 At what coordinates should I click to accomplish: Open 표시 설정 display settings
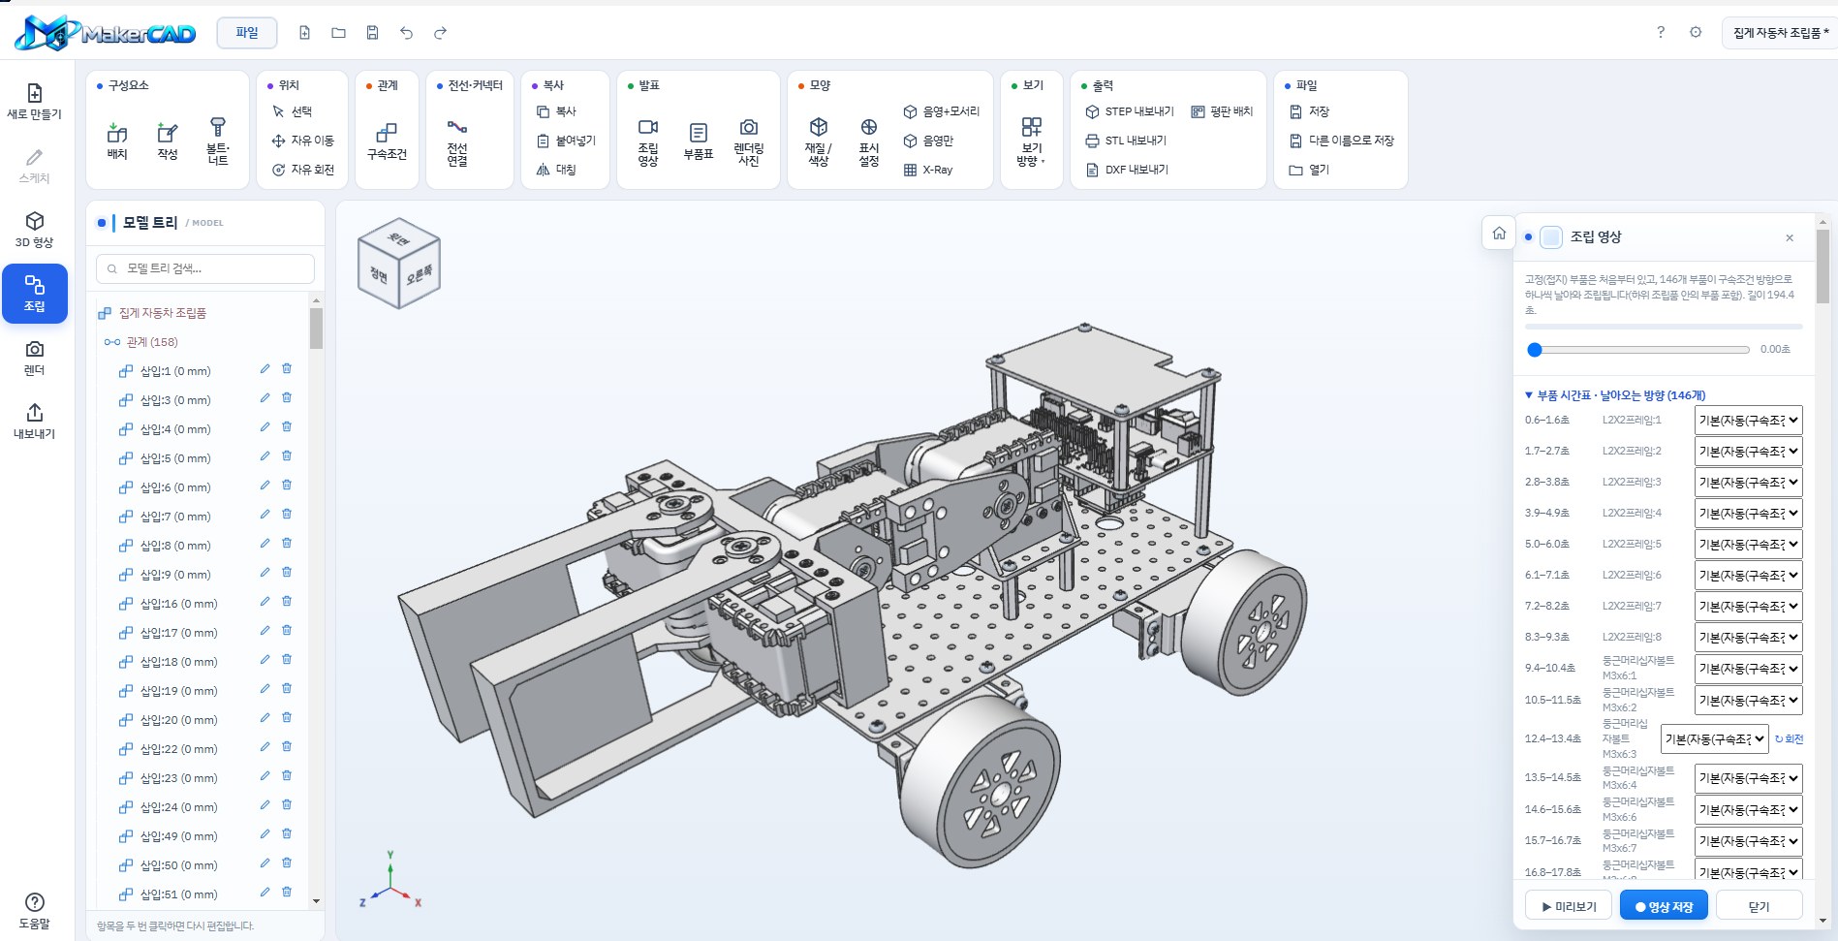tap(869, 141)
